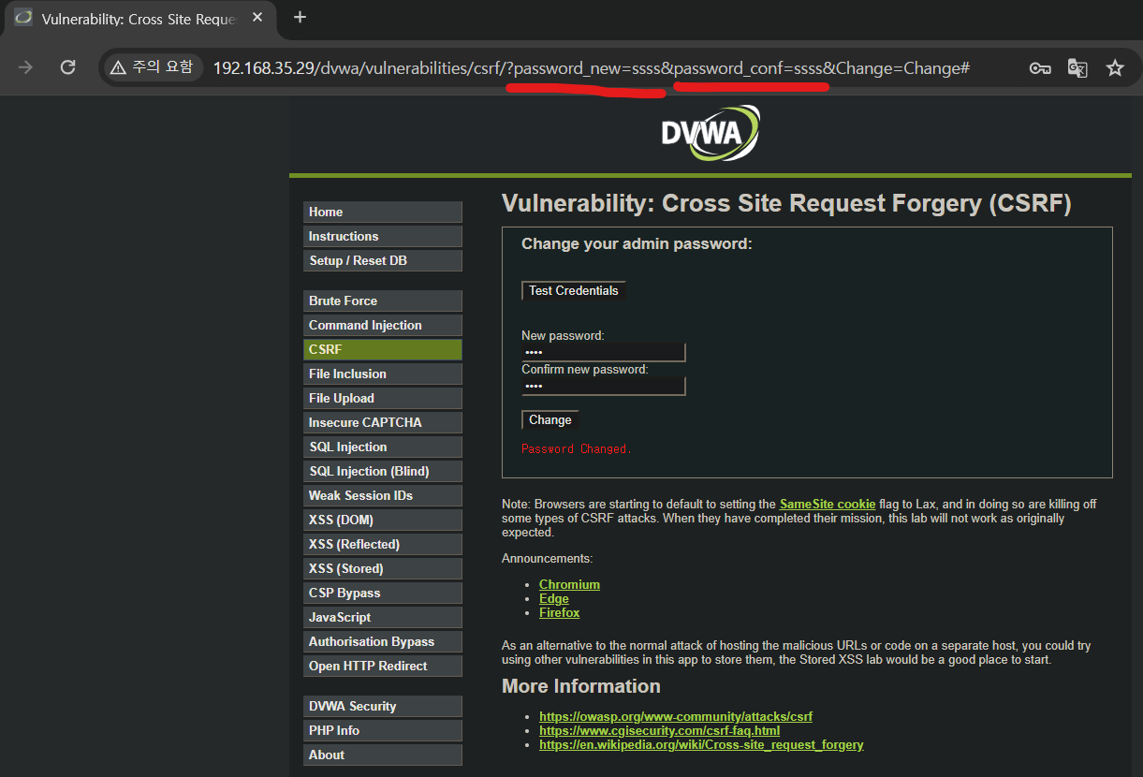Open Command Injection page
Screen dimensions: 1143x777
382,326
